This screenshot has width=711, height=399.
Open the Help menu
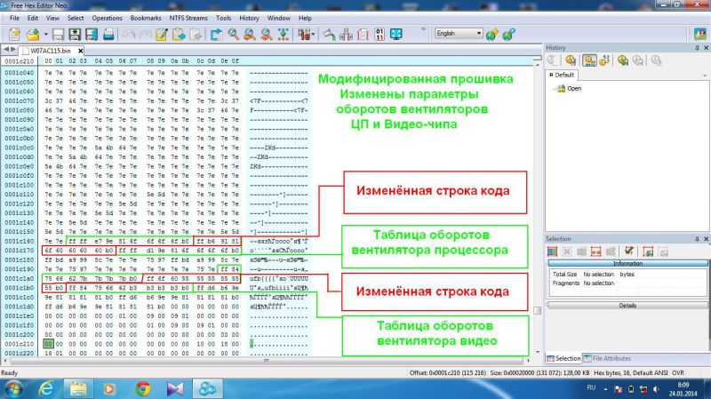tap(305, 18)
